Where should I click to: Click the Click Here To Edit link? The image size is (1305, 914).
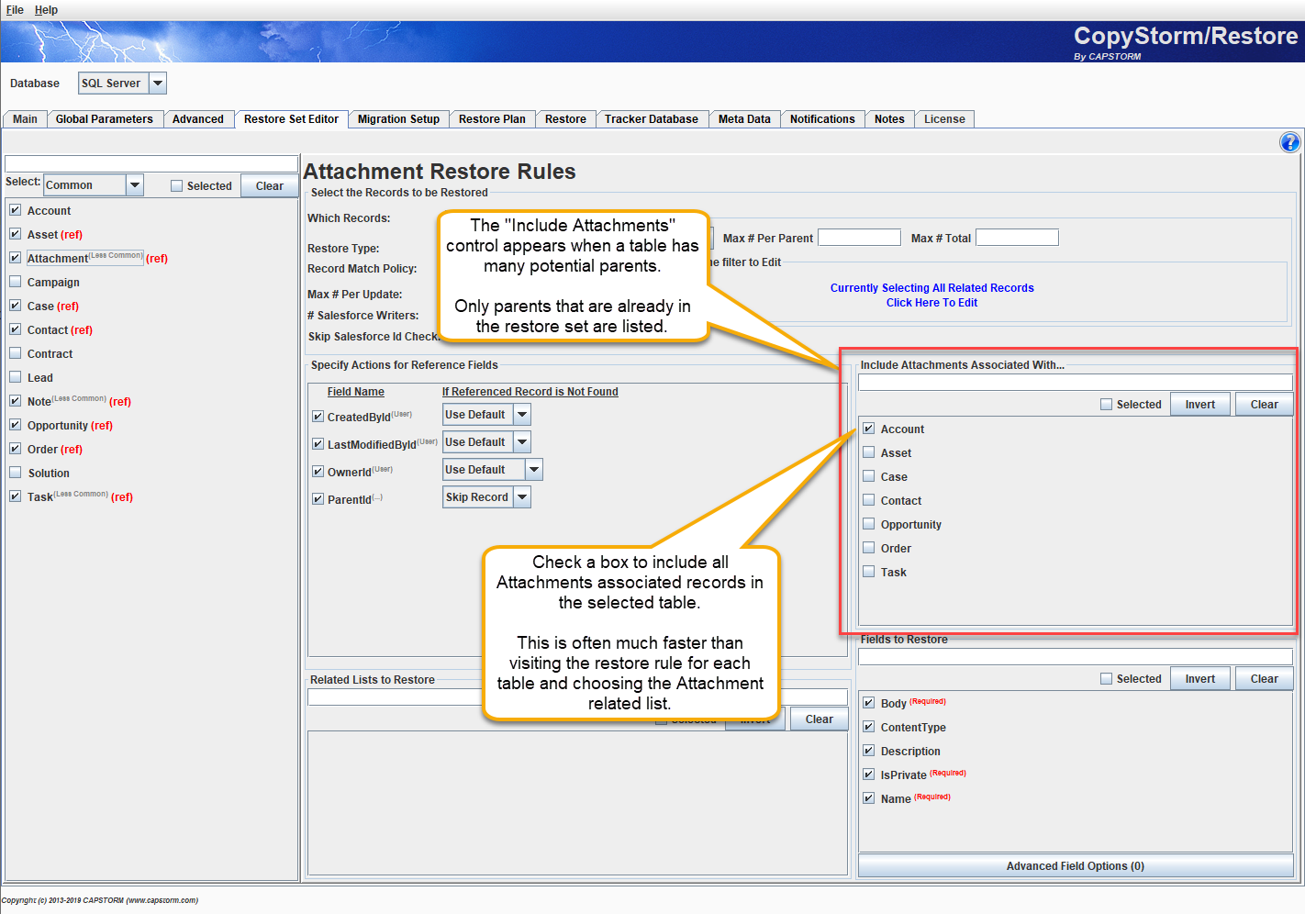pyautogui.click(x=931, y=303)
